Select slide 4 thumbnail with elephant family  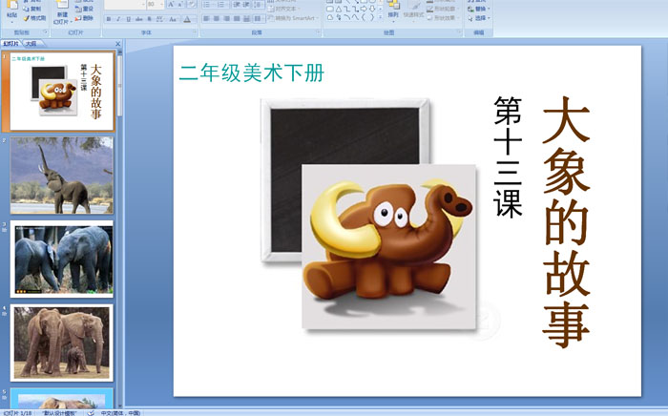pos(62,343)
